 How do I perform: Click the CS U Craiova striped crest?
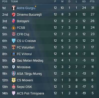click(x=14, y=41)
